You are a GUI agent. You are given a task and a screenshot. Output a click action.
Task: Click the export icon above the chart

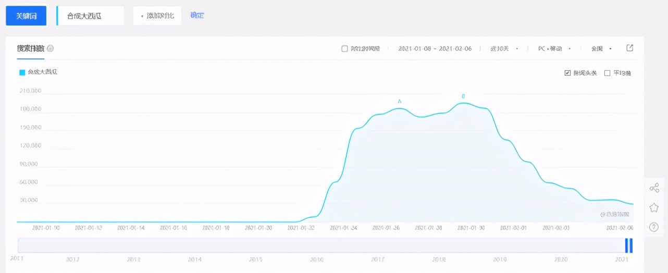[629, 48]
